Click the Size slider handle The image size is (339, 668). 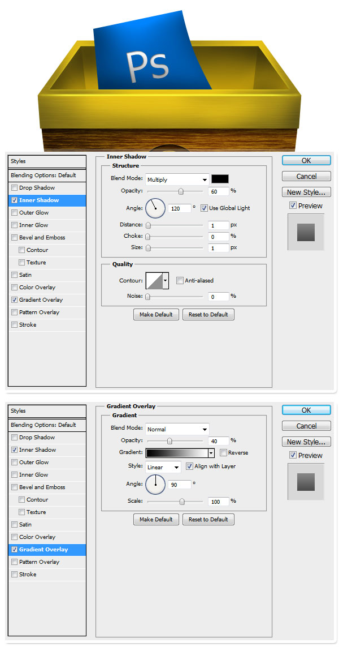pos(148,248)
